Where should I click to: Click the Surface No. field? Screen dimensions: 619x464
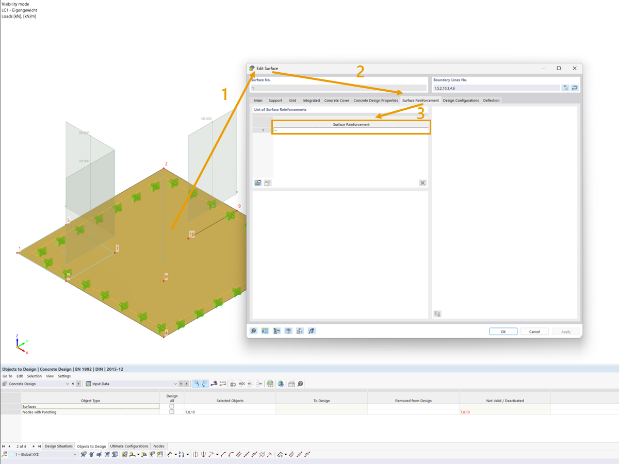(339, 88)
